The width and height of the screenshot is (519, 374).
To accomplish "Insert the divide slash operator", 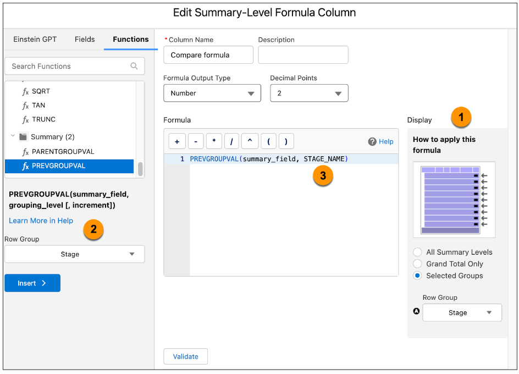I will (x=231, y=141).
